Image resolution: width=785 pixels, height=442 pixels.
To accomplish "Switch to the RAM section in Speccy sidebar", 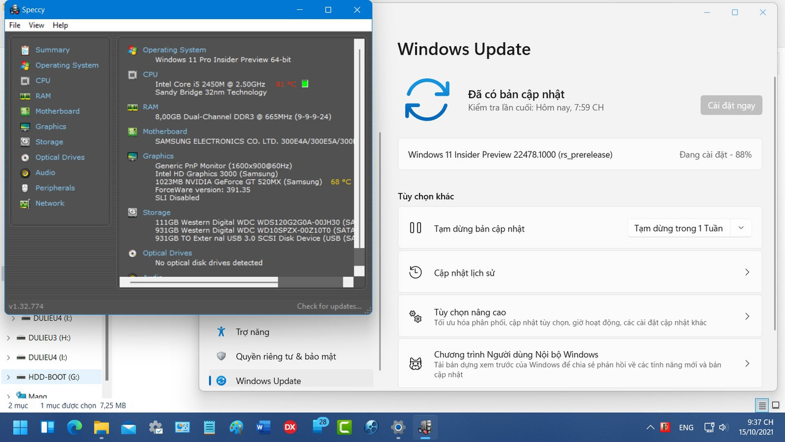I will [43, 96].
